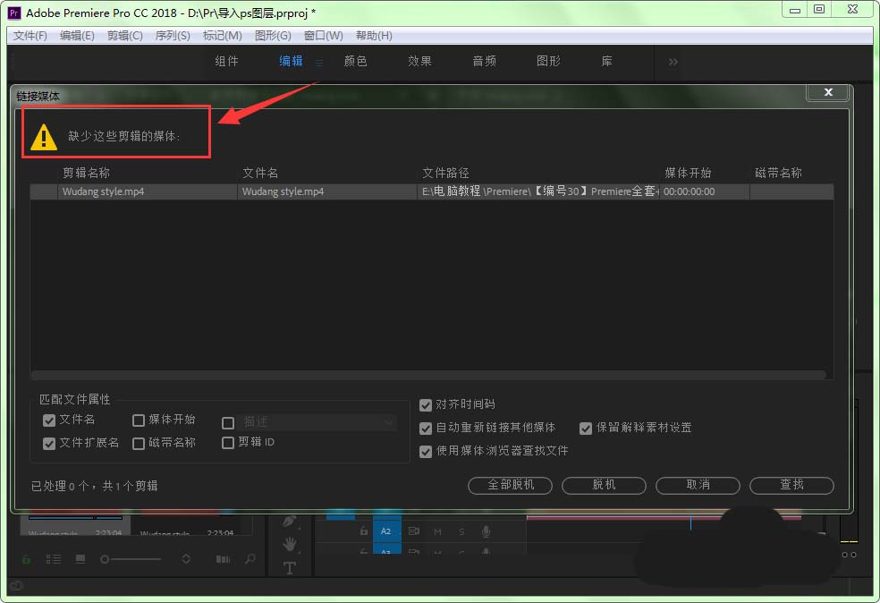
Task: Switch to the 组件 workspace tab
Action: [x=227, y=61]
